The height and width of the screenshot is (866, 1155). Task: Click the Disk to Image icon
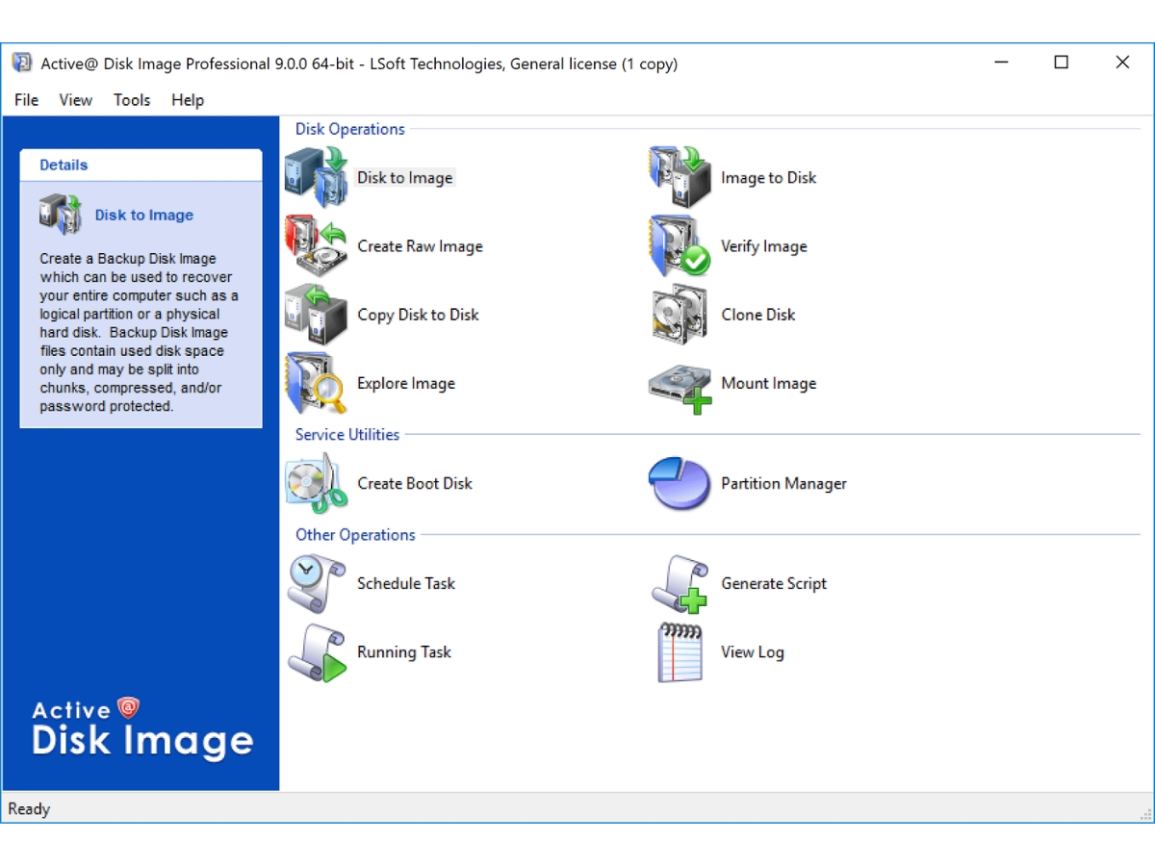click(317, 177)
